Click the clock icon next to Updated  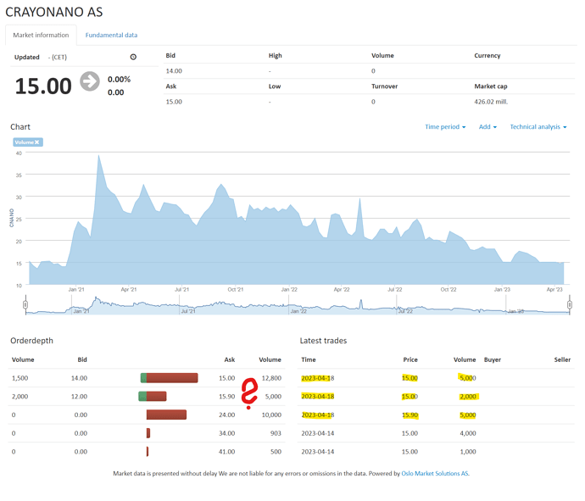pos(133,57)
